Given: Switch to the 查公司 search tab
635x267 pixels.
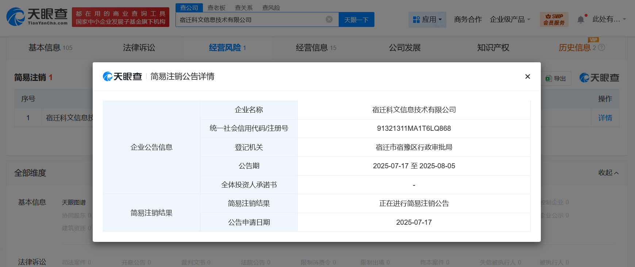Looking at the screenshot, I should tap(189, 8).
